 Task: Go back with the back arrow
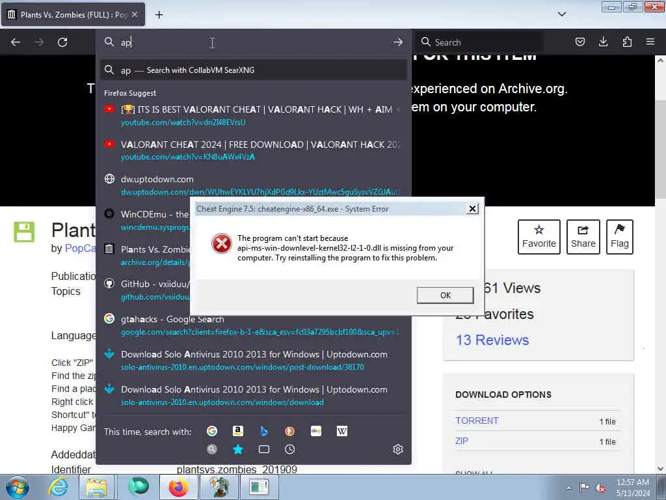tap(16, 42)
